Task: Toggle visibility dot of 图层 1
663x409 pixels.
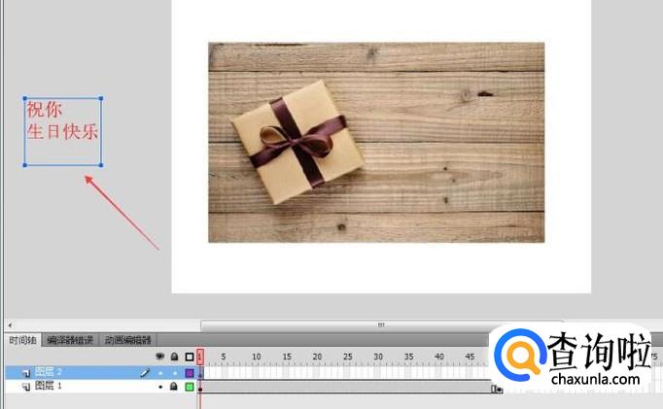Action: tap(160, 387)
